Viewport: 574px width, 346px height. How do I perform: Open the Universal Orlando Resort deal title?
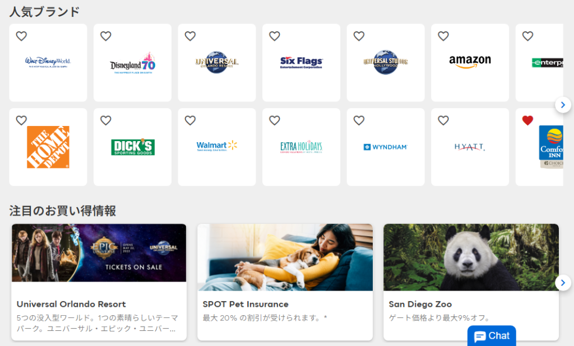point(71,304)
